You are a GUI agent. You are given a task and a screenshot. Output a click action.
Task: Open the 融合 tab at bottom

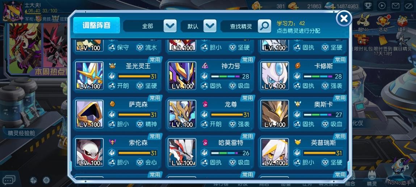tap(350, 180)
